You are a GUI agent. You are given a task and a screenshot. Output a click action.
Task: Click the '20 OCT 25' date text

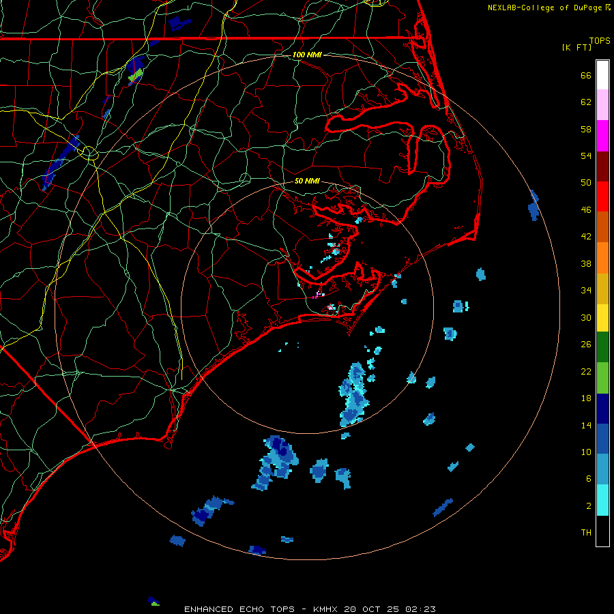pos(371,609)
